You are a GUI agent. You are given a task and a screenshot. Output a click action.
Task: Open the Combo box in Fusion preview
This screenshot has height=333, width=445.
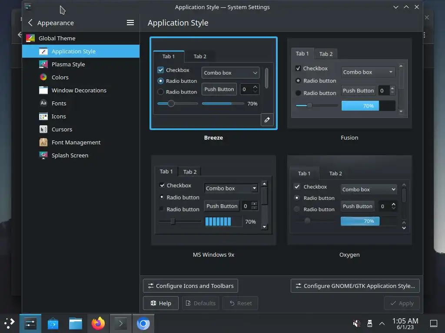pyautogui.click(x=368, y=72)
